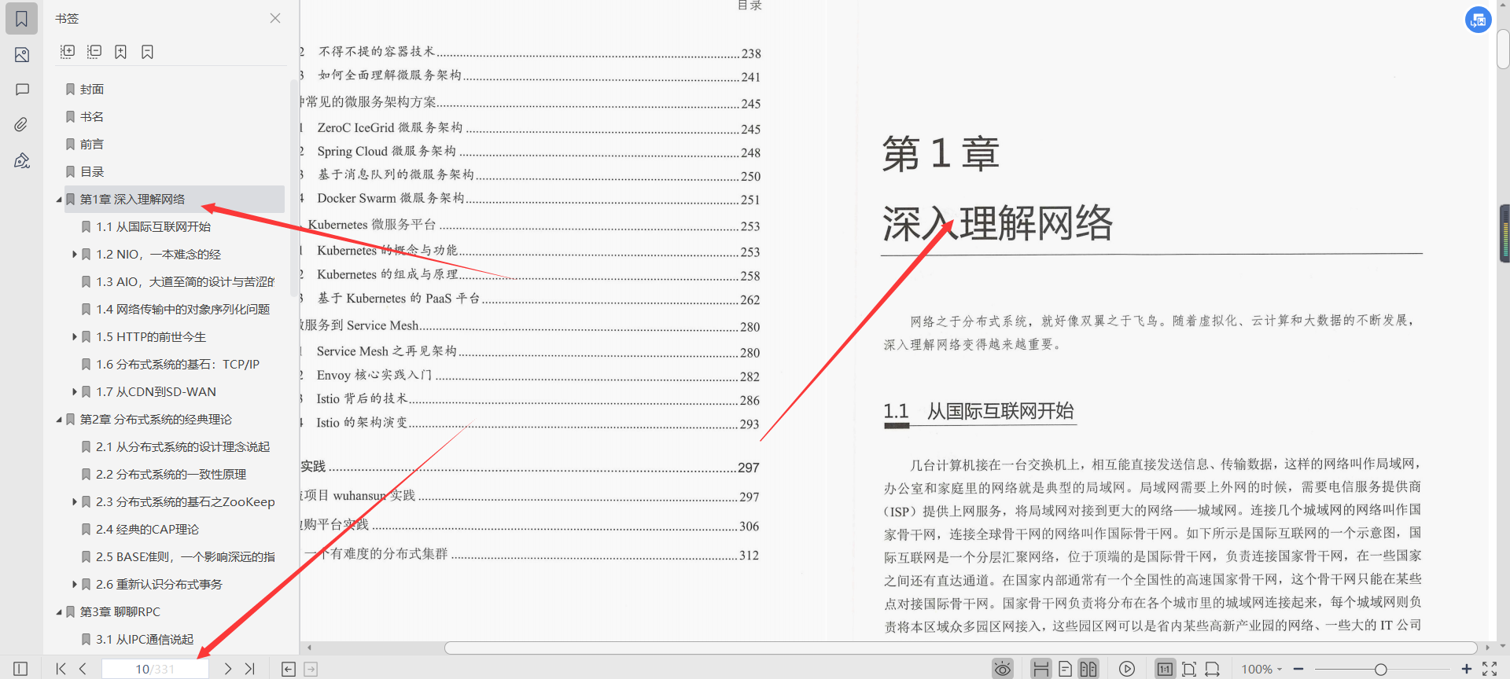The image size is (1510, 679).
Task: Set actual size 1:1 view
Action: [x=1165, y=669]
